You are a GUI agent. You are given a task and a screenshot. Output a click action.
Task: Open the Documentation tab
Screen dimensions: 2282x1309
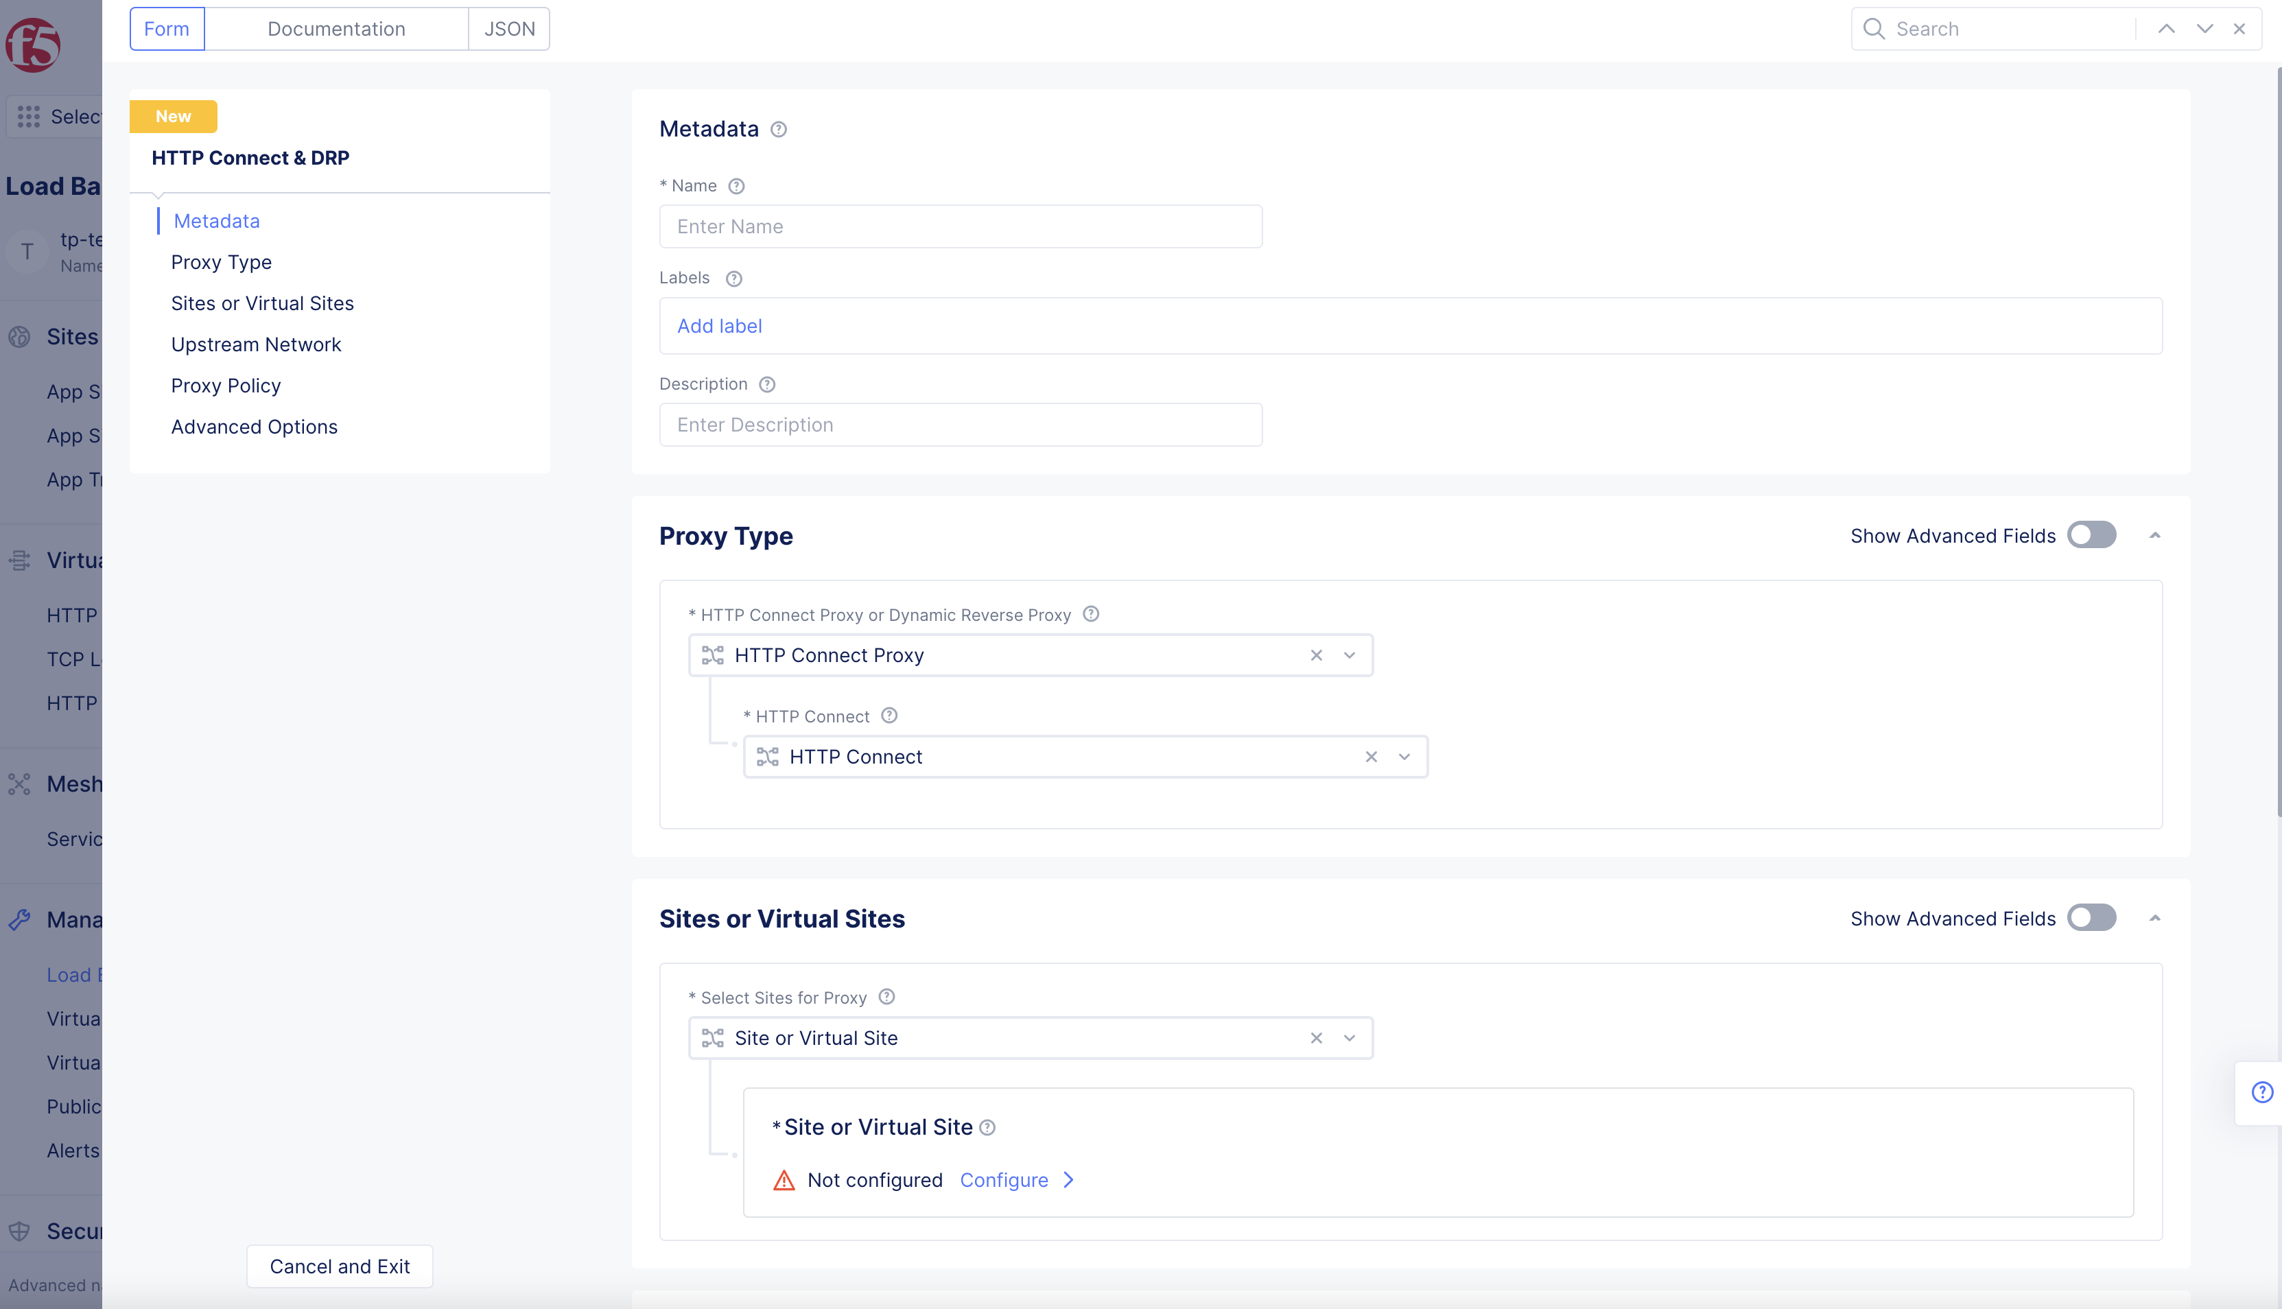[x=336, y=29]
